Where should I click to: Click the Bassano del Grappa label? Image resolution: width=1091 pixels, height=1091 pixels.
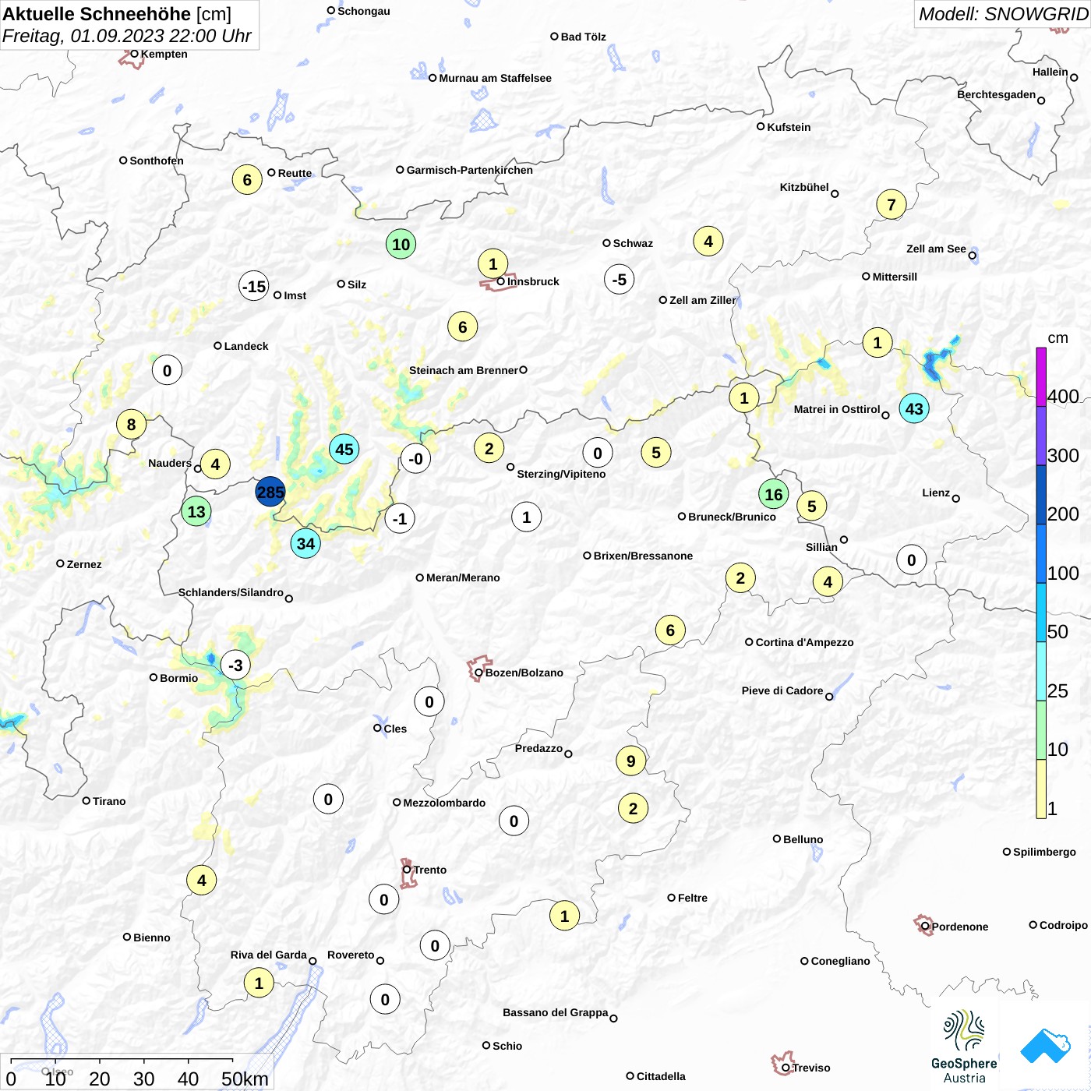tap(555, 1012)
